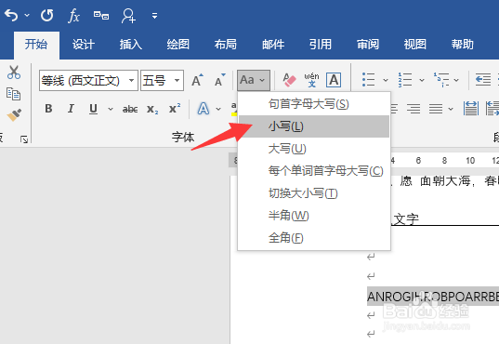Open the Numbering dropdown arrow
This screenshot has height=344, width=499.
pyautogui.click(x=422, y=80)
